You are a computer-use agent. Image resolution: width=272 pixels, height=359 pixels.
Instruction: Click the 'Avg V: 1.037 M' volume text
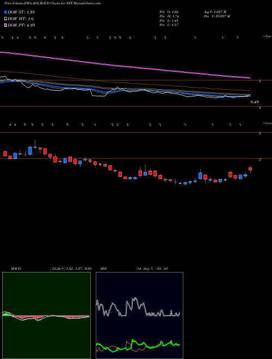pos(215,12)
